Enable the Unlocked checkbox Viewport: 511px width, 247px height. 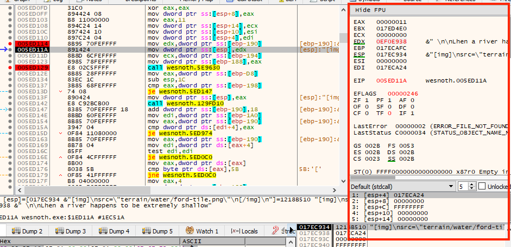(482, 186)
